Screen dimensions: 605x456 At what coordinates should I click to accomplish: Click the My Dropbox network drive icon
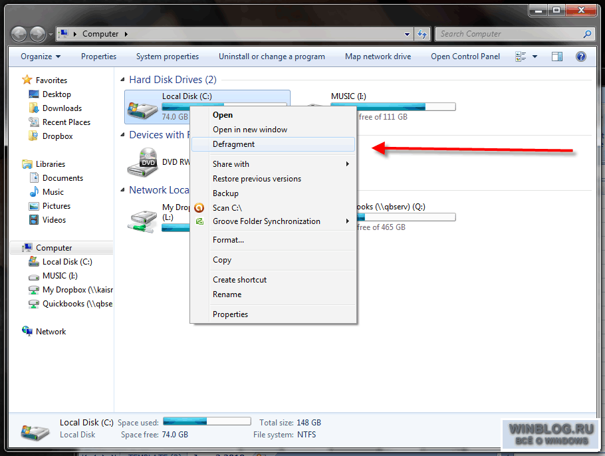click(x=143, y=221)
